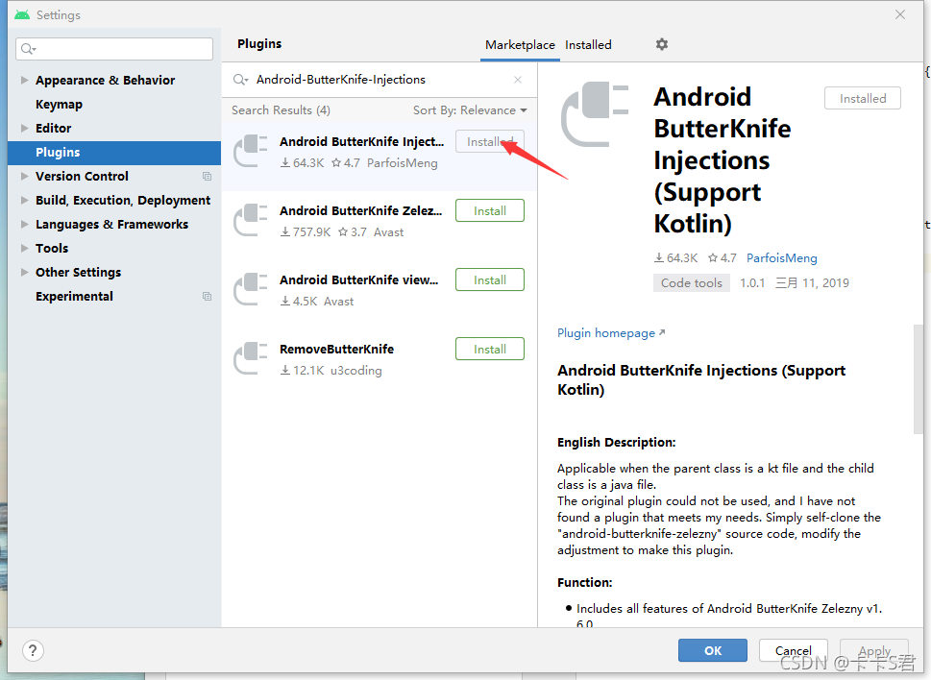Open ParfoisMeng vendor link
Image resolution: width=931 pixels, height=680 pixels.
(781, 258)
